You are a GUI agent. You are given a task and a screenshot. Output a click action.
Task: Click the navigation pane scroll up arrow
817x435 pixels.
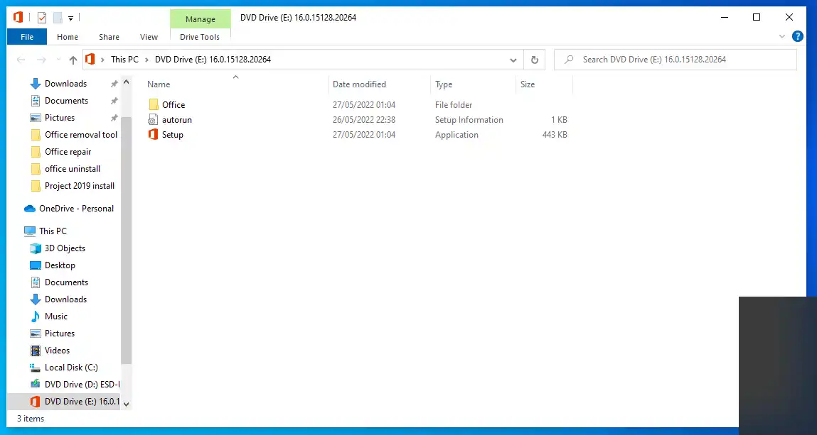coord(126,82)
